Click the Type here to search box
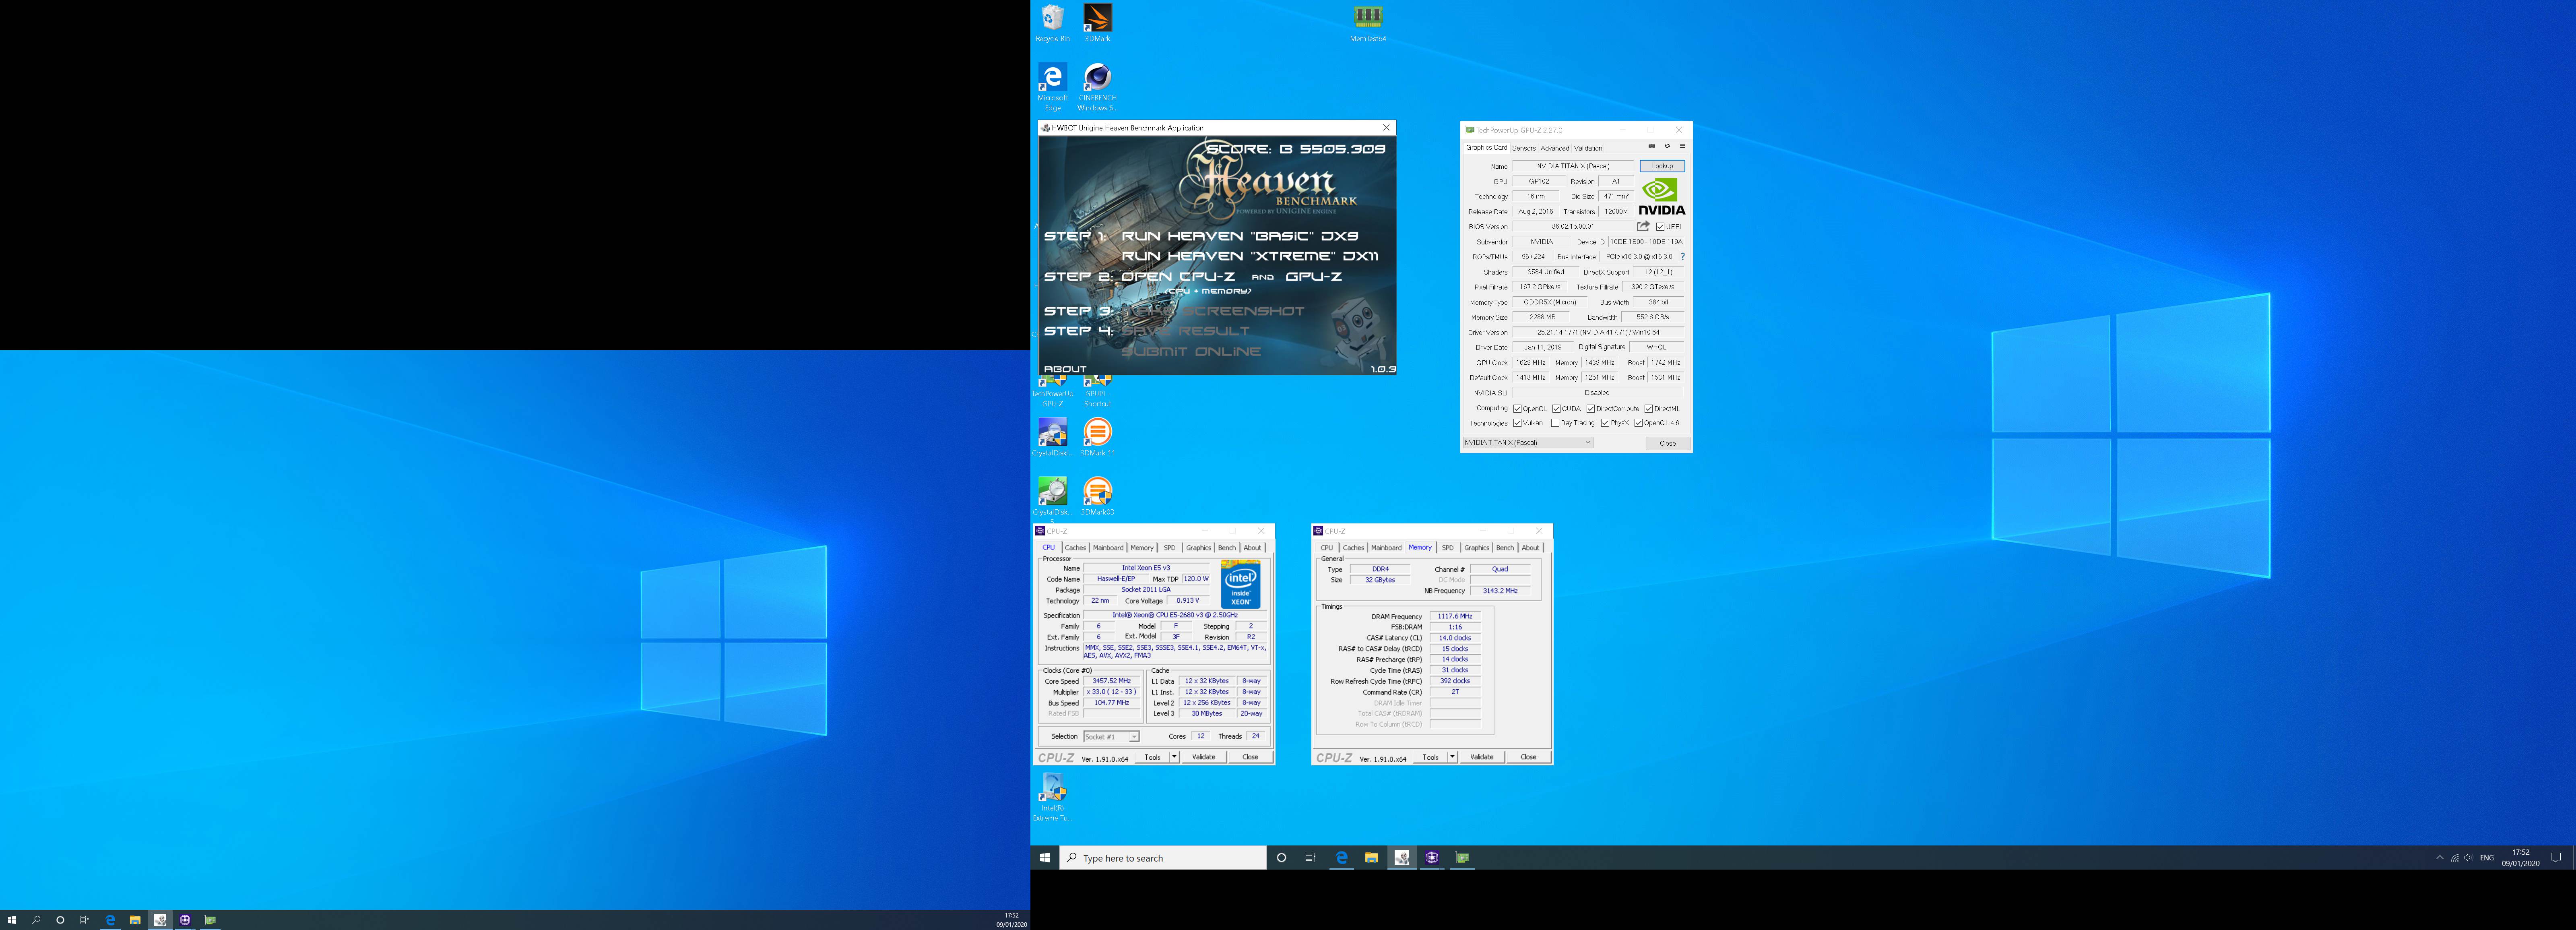The width and height of the screenshot is (2576, 930). tap(1162, 858)
